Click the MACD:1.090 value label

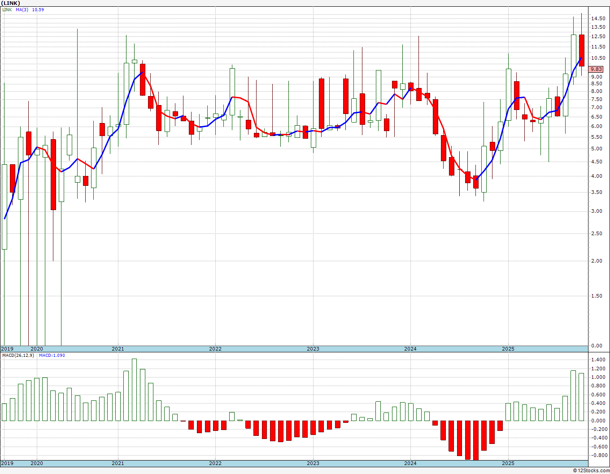tap(52, 355)
